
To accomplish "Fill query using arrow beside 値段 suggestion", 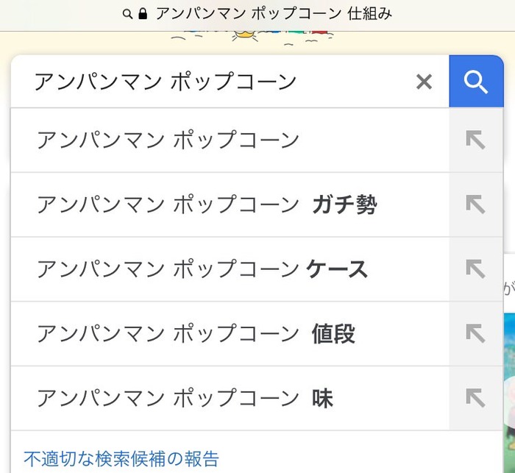I will click(x=475, y=333).
